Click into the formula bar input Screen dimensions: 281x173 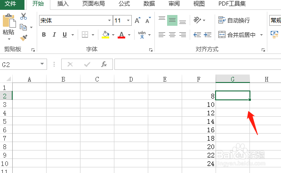tap(198, 64)
